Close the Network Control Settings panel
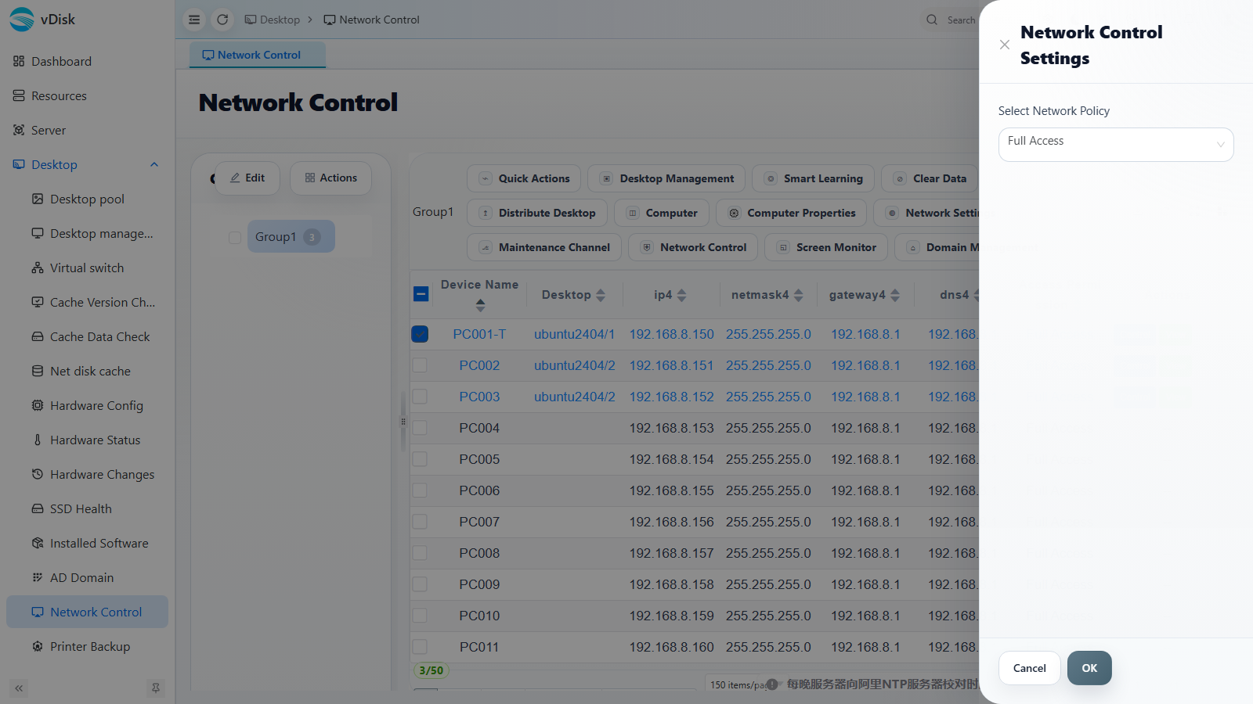The height and width of the screenshot is (704, 1253). pos(1005,45)
